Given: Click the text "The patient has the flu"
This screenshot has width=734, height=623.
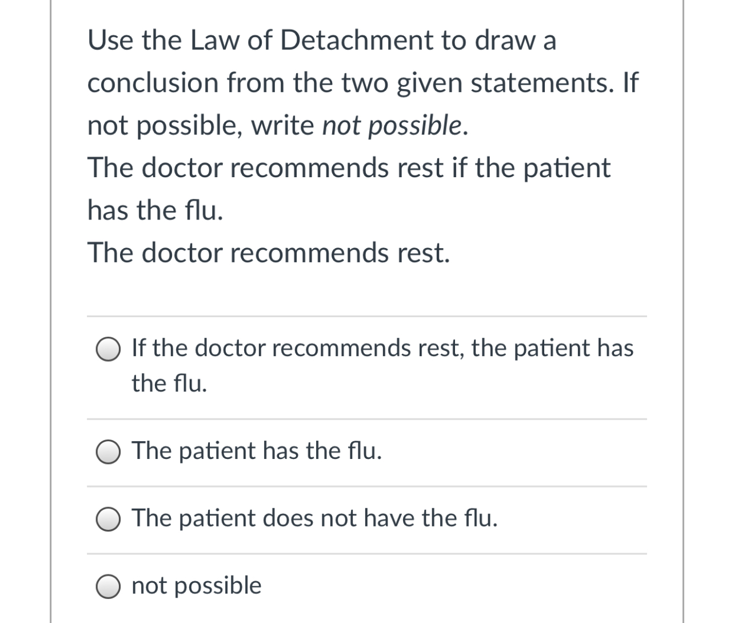Looking at the screenshot, I should pyautogui.click(x=256, y=452).
